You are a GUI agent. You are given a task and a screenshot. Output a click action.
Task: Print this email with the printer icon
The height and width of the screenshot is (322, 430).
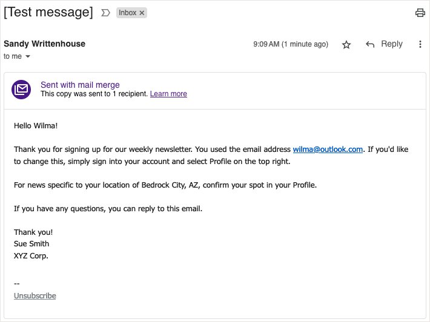coord(420,13)
